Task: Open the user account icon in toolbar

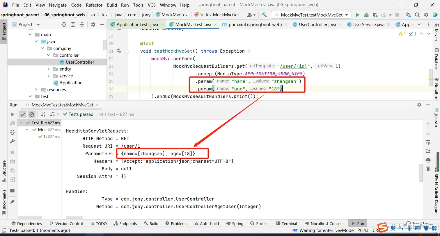Action: (251, 15)
